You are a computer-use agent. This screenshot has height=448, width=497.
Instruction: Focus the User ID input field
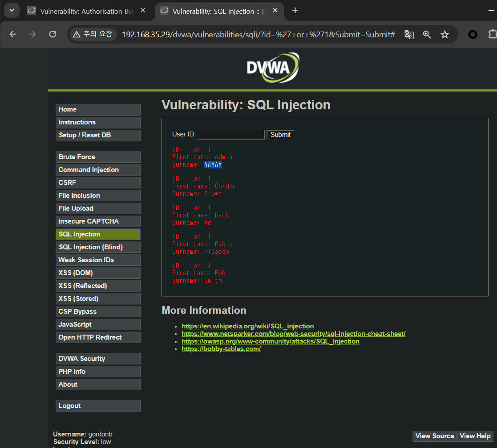click(x=231, y=135)
